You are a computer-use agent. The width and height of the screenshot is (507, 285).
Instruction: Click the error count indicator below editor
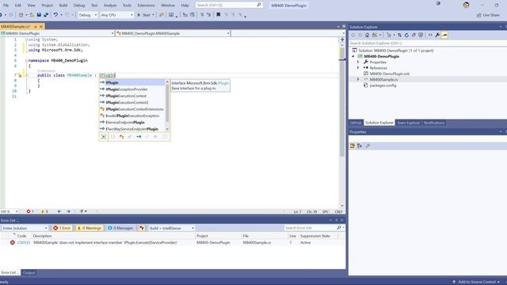(x=30, y=211)
